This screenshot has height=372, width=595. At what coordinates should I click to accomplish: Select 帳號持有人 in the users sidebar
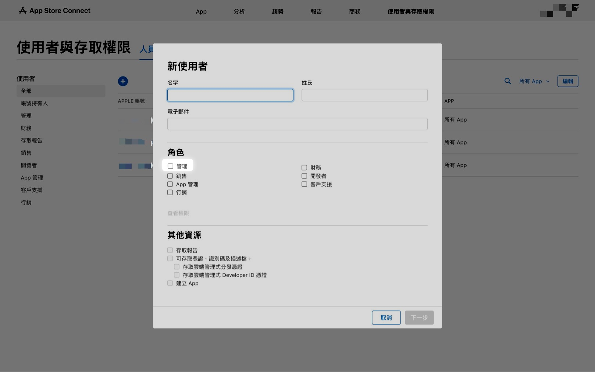pyautogui.click(x=34, y=103)
